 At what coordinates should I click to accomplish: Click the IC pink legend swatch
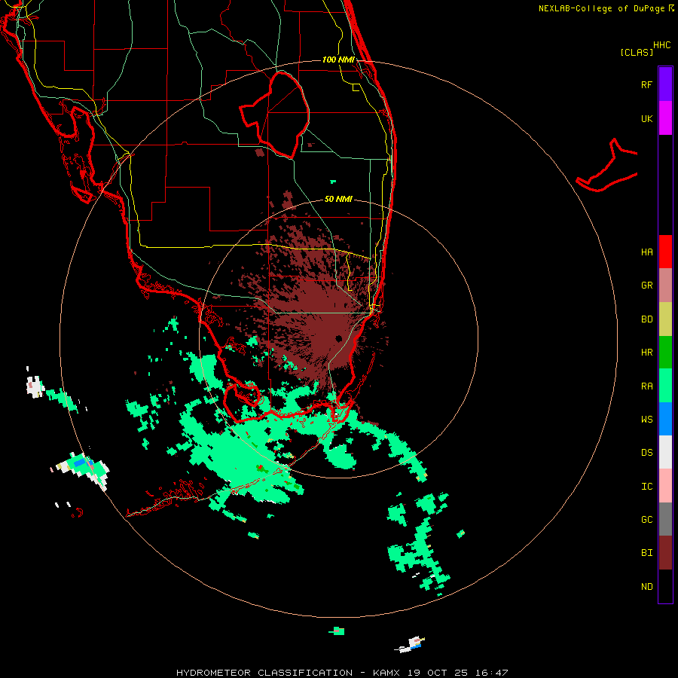pos(665,486)
